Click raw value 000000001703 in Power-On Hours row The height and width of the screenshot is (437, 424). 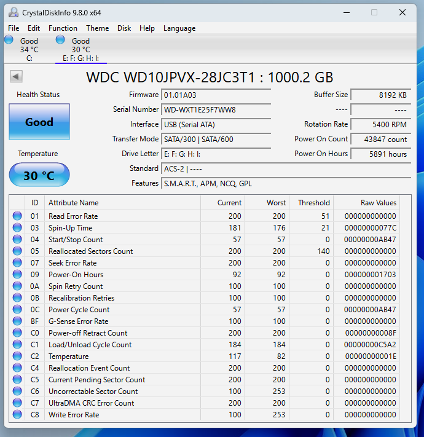click(x=371, y=275)
